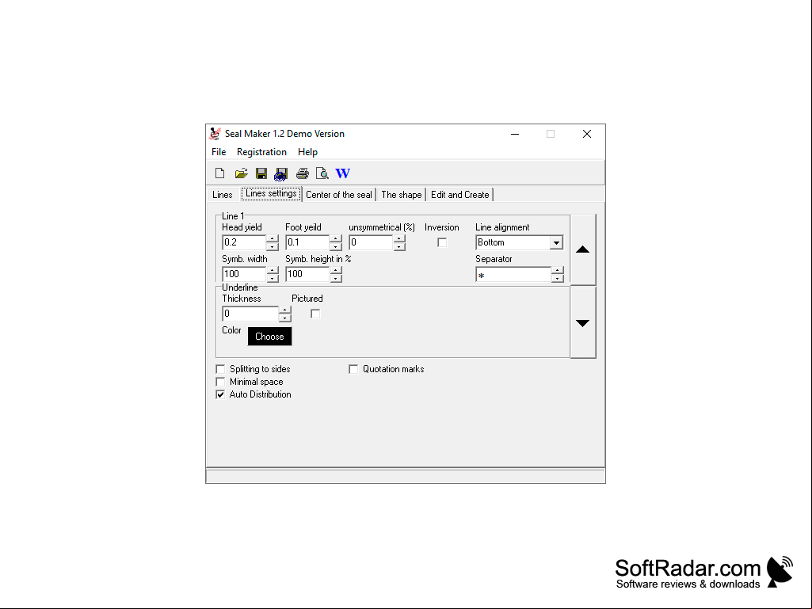Select the Lines settings tab
Screen dimensions: 812x609
coord(272,194)
